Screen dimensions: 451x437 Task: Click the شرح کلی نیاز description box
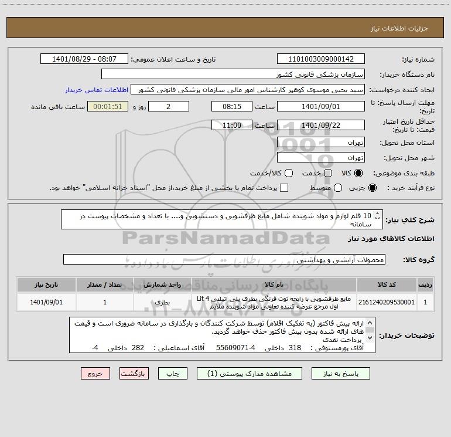222,219
